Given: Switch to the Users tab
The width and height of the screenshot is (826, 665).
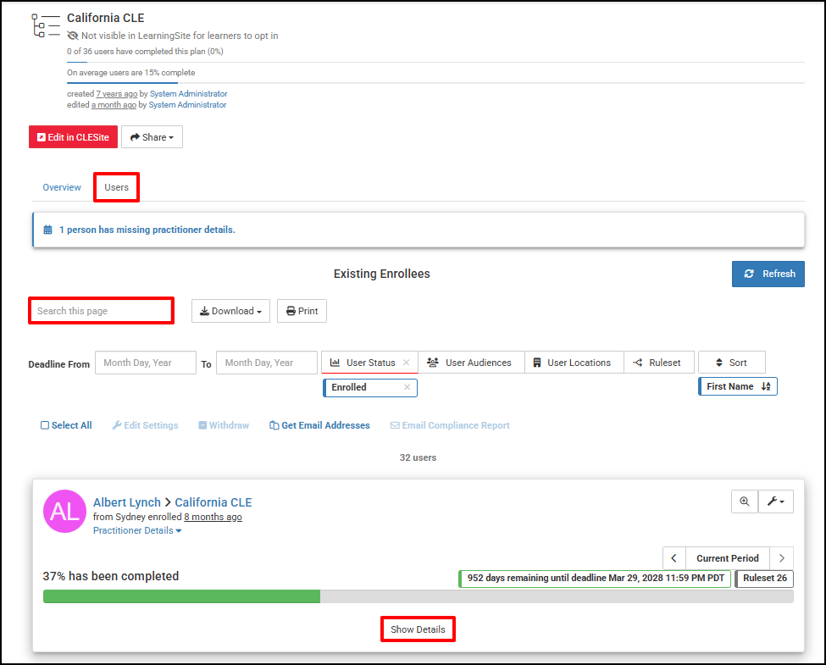Looking at the screenshot, I should [116, 187].
